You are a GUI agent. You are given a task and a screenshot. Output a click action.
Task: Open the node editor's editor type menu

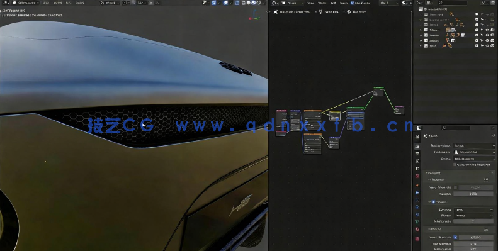274,3
